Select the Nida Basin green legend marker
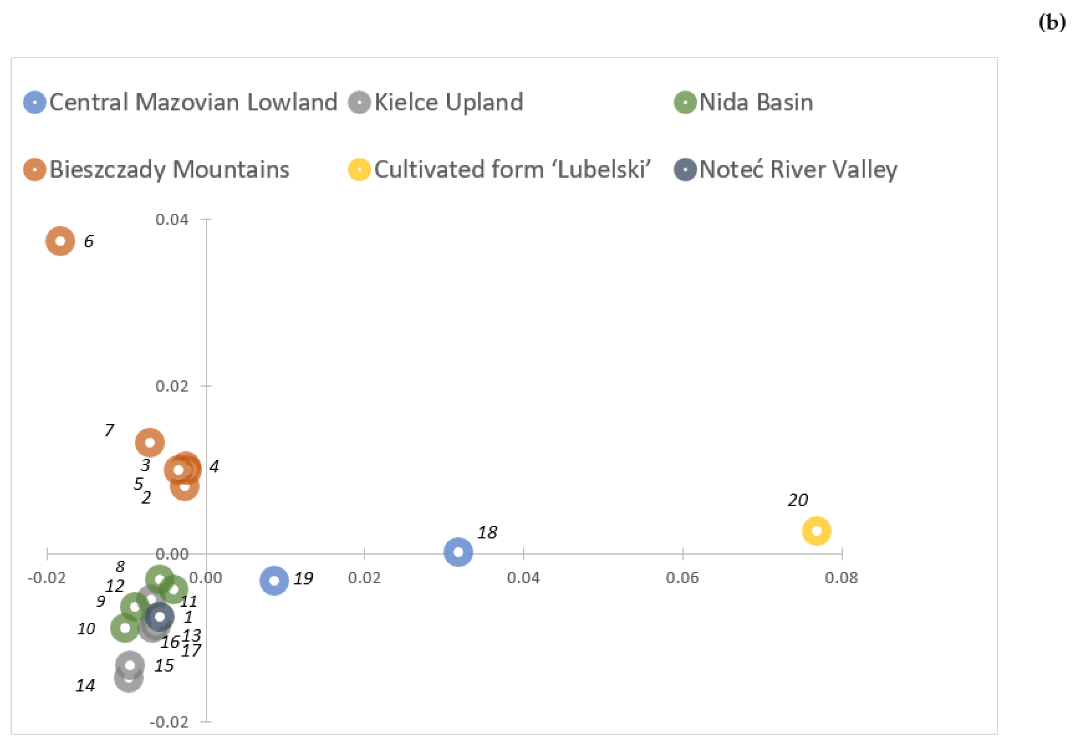 pyautogui.click(x=685, y=102)
